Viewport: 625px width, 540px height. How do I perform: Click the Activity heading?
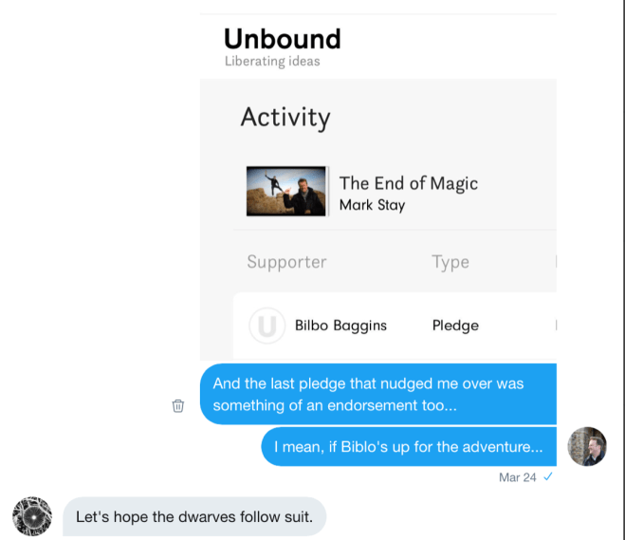click(285, 118)
